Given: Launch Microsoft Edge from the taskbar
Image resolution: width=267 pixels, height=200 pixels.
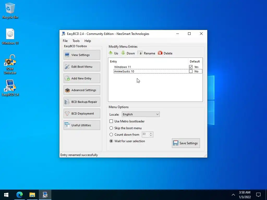Looking at the screenshot, I should pyautogui.click(x=19, y=195).
